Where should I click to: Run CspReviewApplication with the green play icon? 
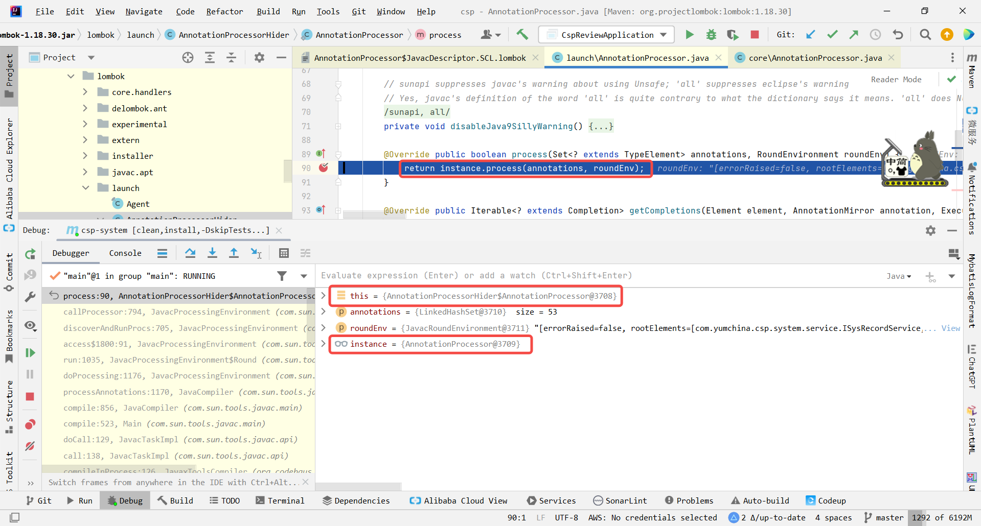click(x=690, y=34)
